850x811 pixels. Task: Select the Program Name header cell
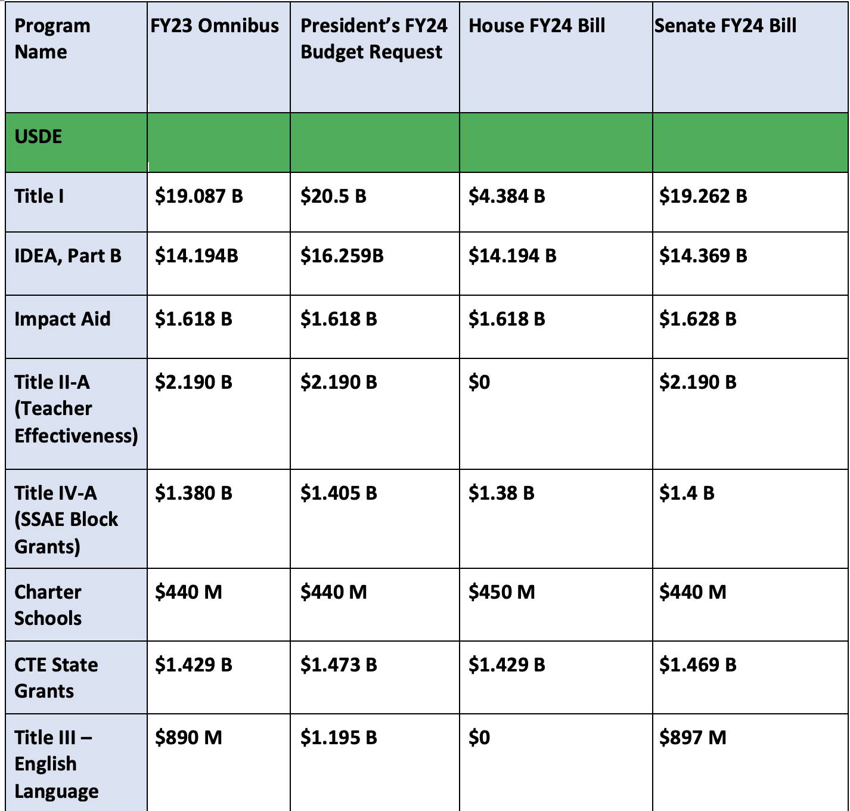(76, 57)
